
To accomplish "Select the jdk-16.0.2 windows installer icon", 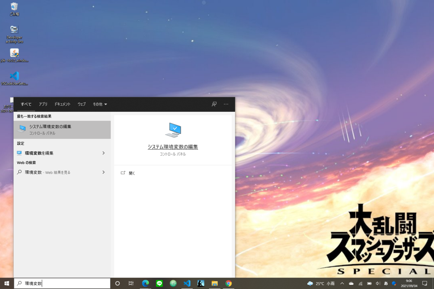I will point(14,56).
